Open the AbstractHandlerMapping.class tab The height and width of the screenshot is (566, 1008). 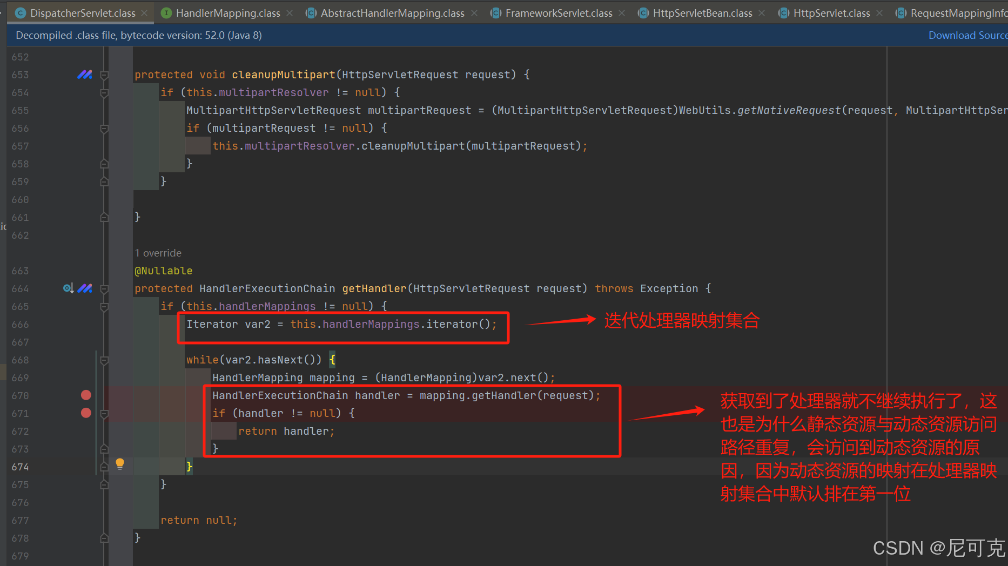392,13
